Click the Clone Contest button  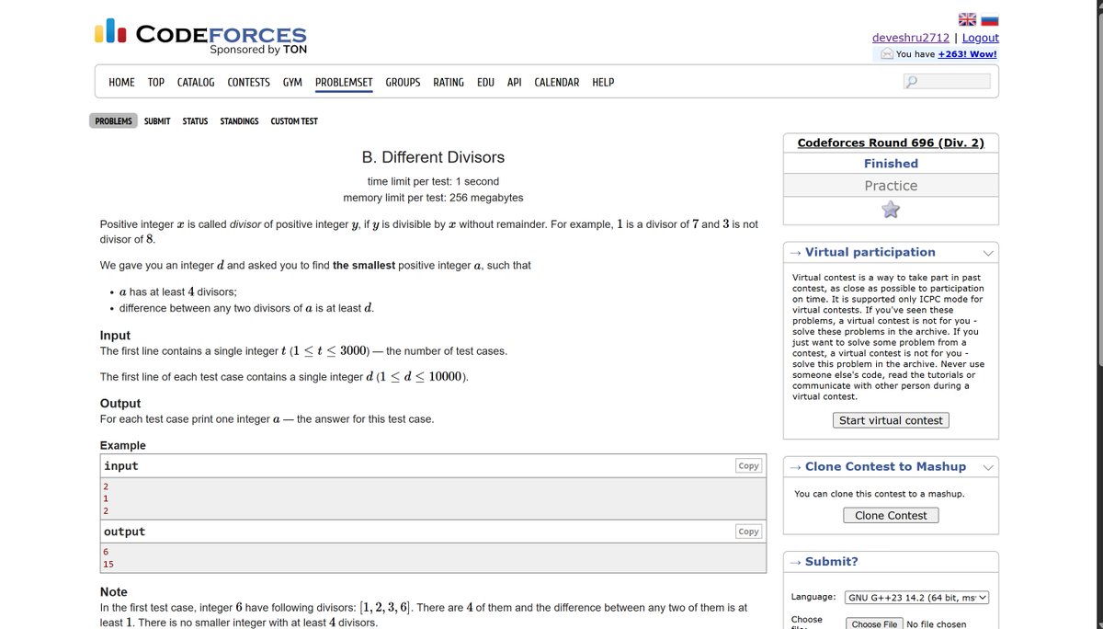tap(891, 516)
